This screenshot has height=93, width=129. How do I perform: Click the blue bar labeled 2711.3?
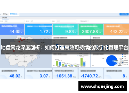[84, 64]
